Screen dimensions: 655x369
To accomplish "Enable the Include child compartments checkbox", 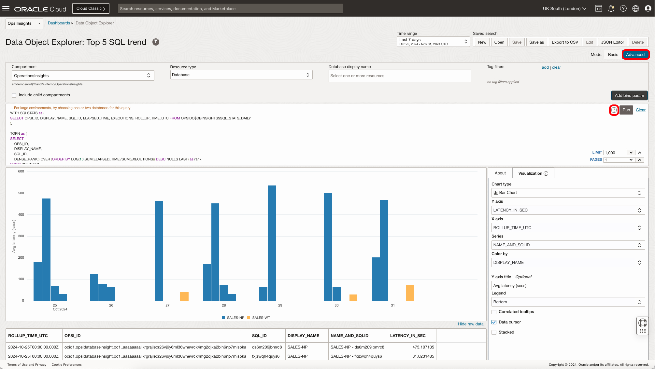I will (14, 95).
